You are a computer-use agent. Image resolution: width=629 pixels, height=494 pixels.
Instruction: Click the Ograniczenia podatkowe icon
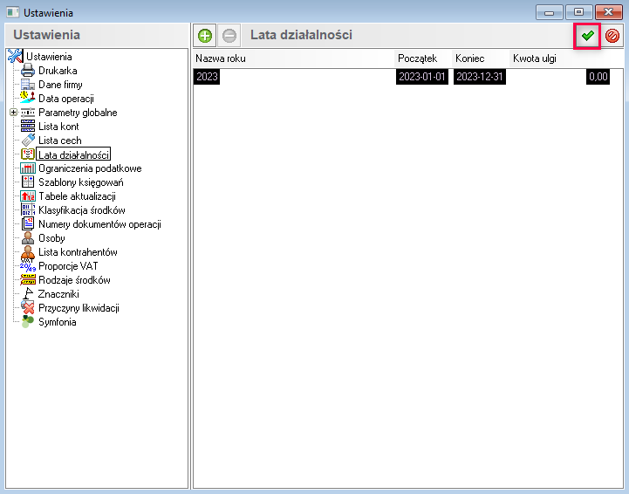tap(28, 168)
